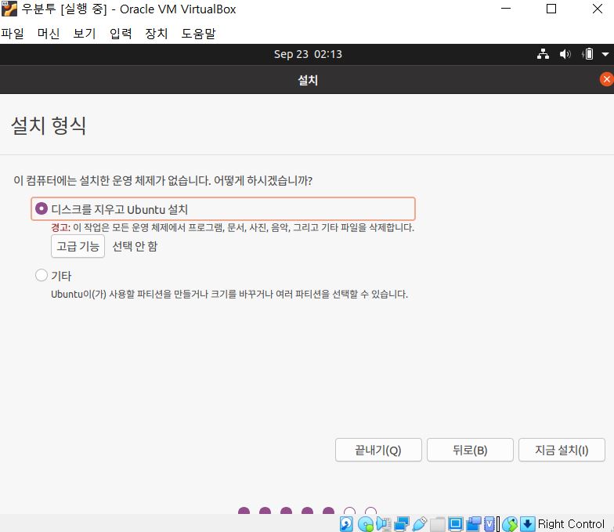Click the VirtualBox window title icon

[x=9, y=9]
